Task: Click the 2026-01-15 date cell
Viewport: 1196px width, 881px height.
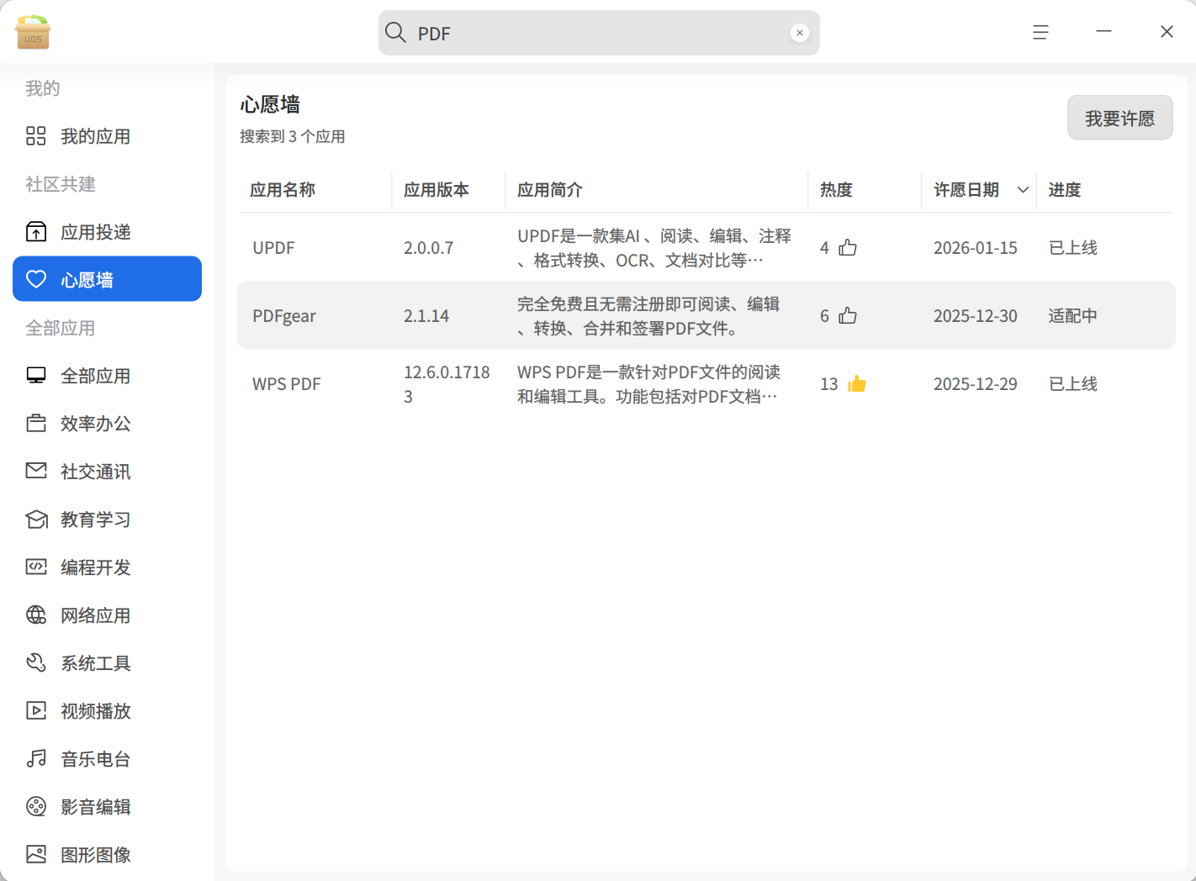Action: click(x=976, y=248)
